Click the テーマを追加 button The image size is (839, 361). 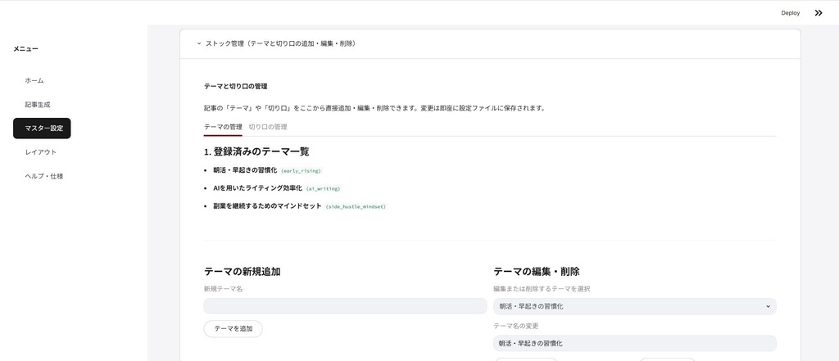pos(234,328)
